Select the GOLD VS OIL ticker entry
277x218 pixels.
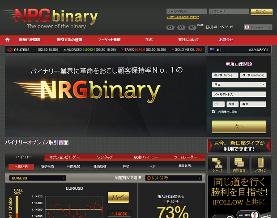187,50
